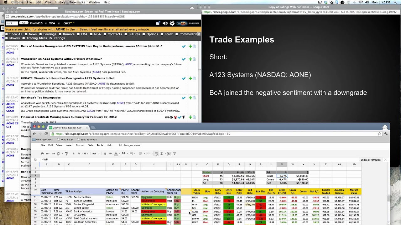Screen dimensions: 401x225
Task: Apply currency format with the dollar icon
Action: [74, 153]
